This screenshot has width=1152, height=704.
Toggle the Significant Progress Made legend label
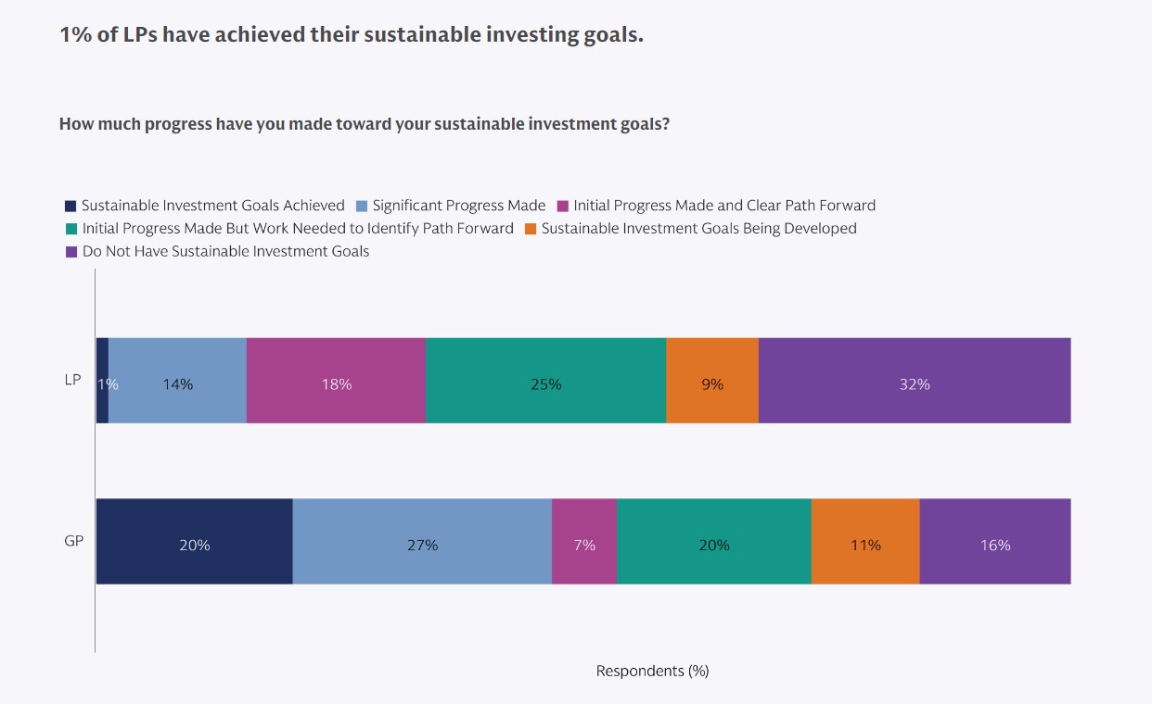coord(458,206)
